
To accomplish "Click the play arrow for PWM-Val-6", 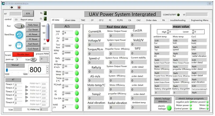I will point(27,101).
